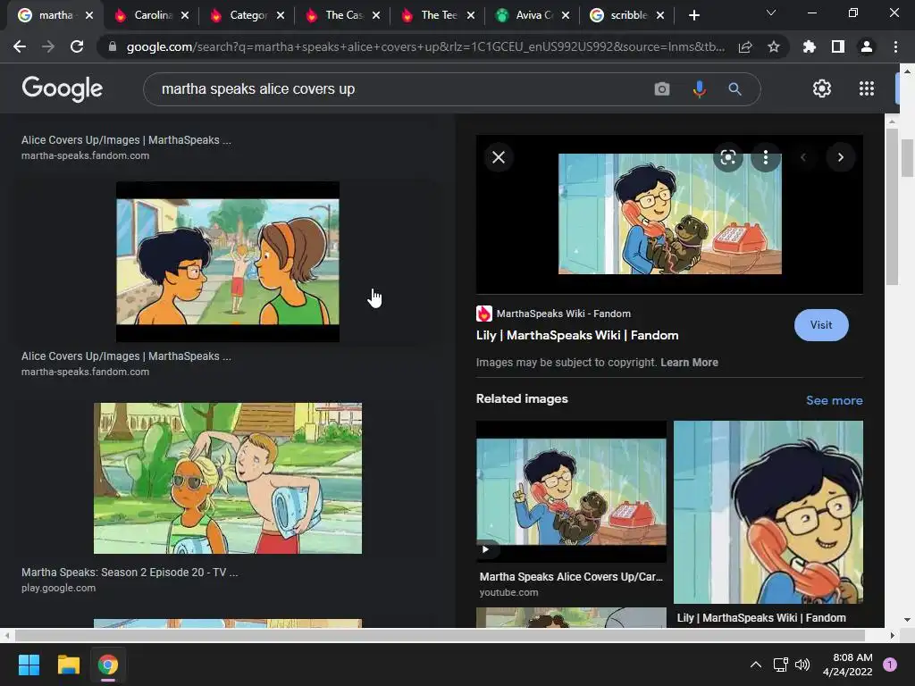Viewport: 915px width, 686px height.
Task: Click See more related images
Action: click(x=834, y=400)
